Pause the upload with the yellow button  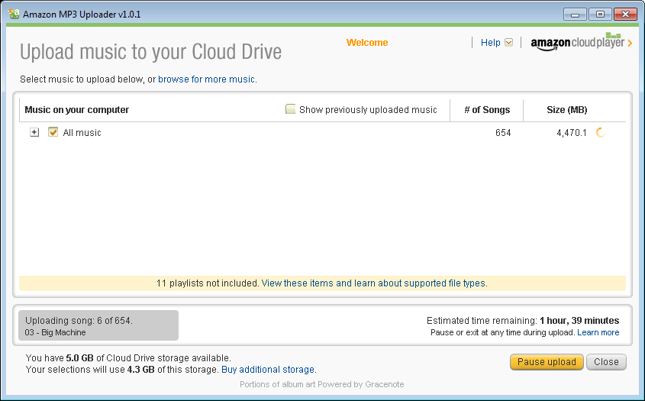(x=547, y=362)
